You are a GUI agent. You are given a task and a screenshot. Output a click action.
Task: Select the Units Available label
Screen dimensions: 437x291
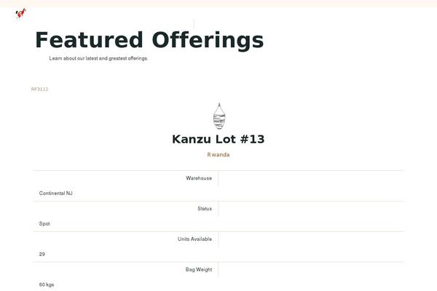click(194, 239)
